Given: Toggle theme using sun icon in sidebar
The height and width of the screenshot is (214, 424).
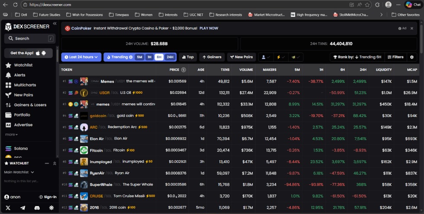Looking at the screenshot, I should click(51, 208).
